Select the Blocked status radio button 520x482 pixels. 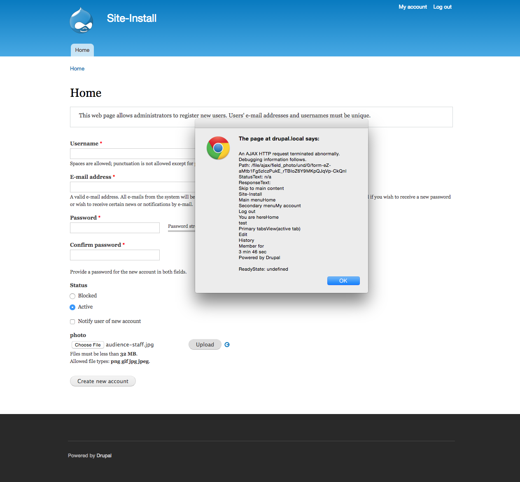[x=72, y=296]
